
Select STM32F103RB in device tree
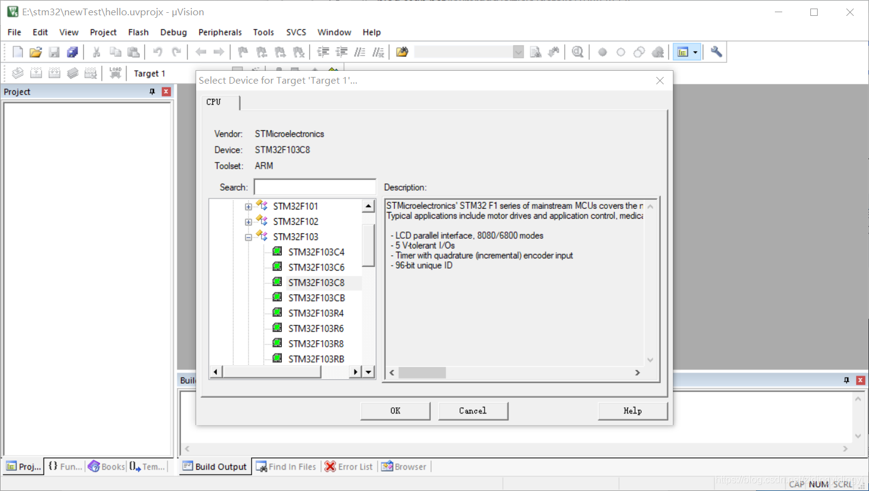(316, 359)
